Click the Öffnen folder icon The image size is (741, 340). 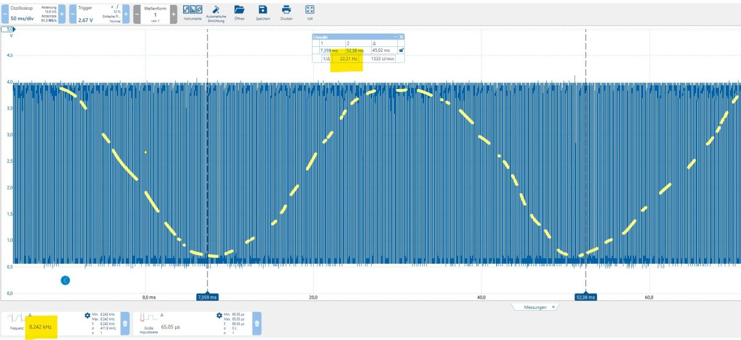point(239,12)
